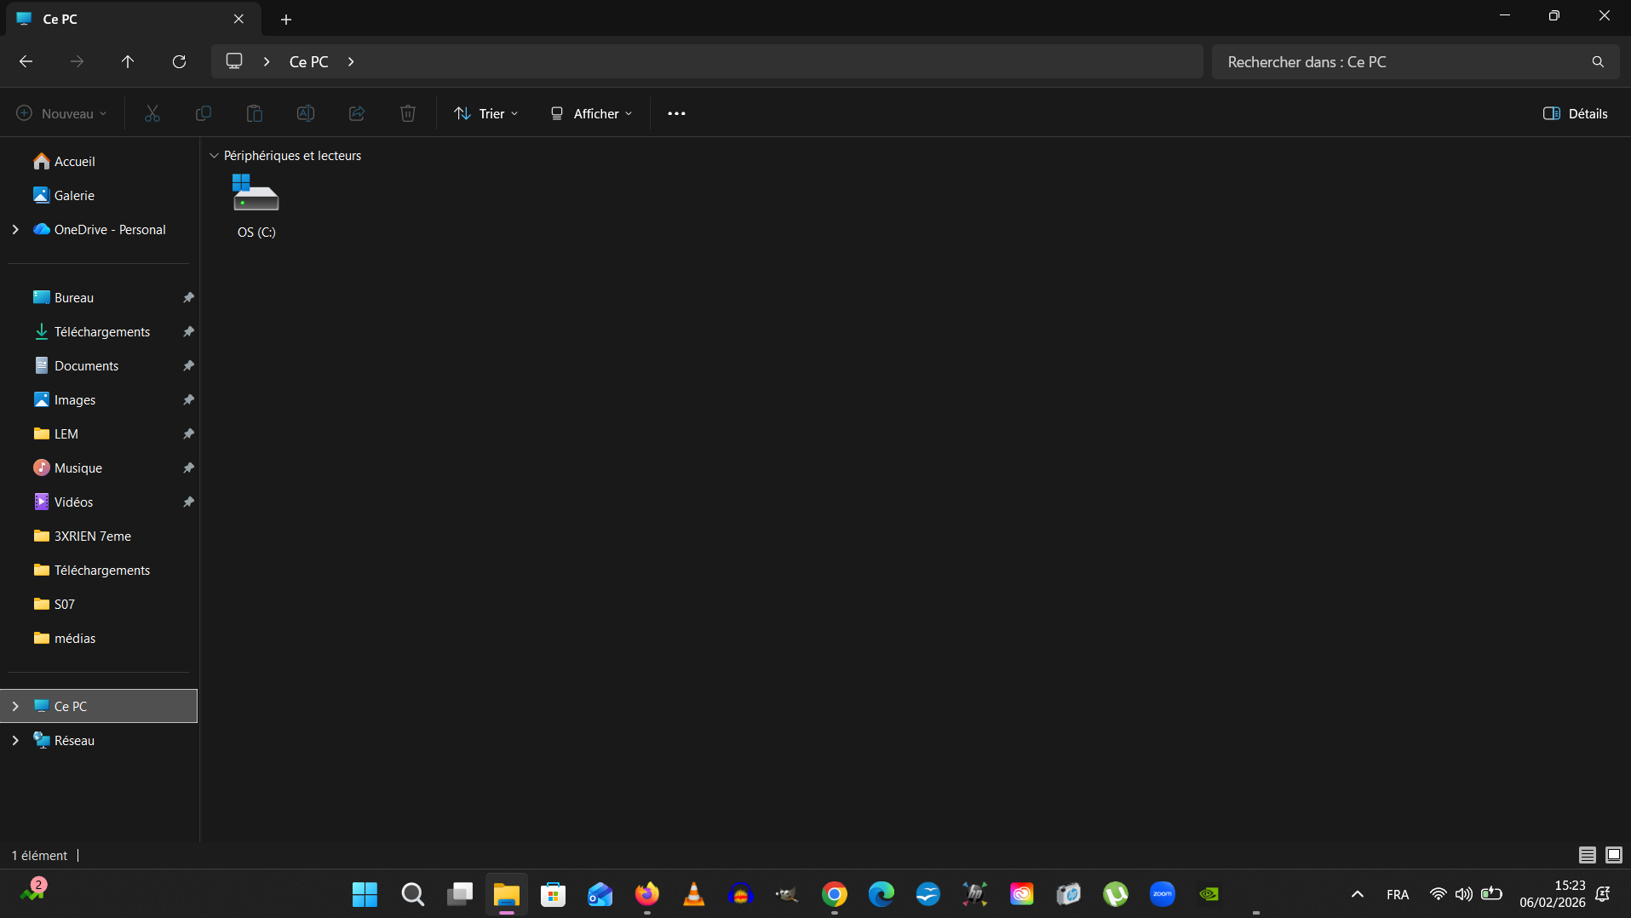Click the Back navigation arrow
This screenshot has width=1631, height=918.
point(26,61)
